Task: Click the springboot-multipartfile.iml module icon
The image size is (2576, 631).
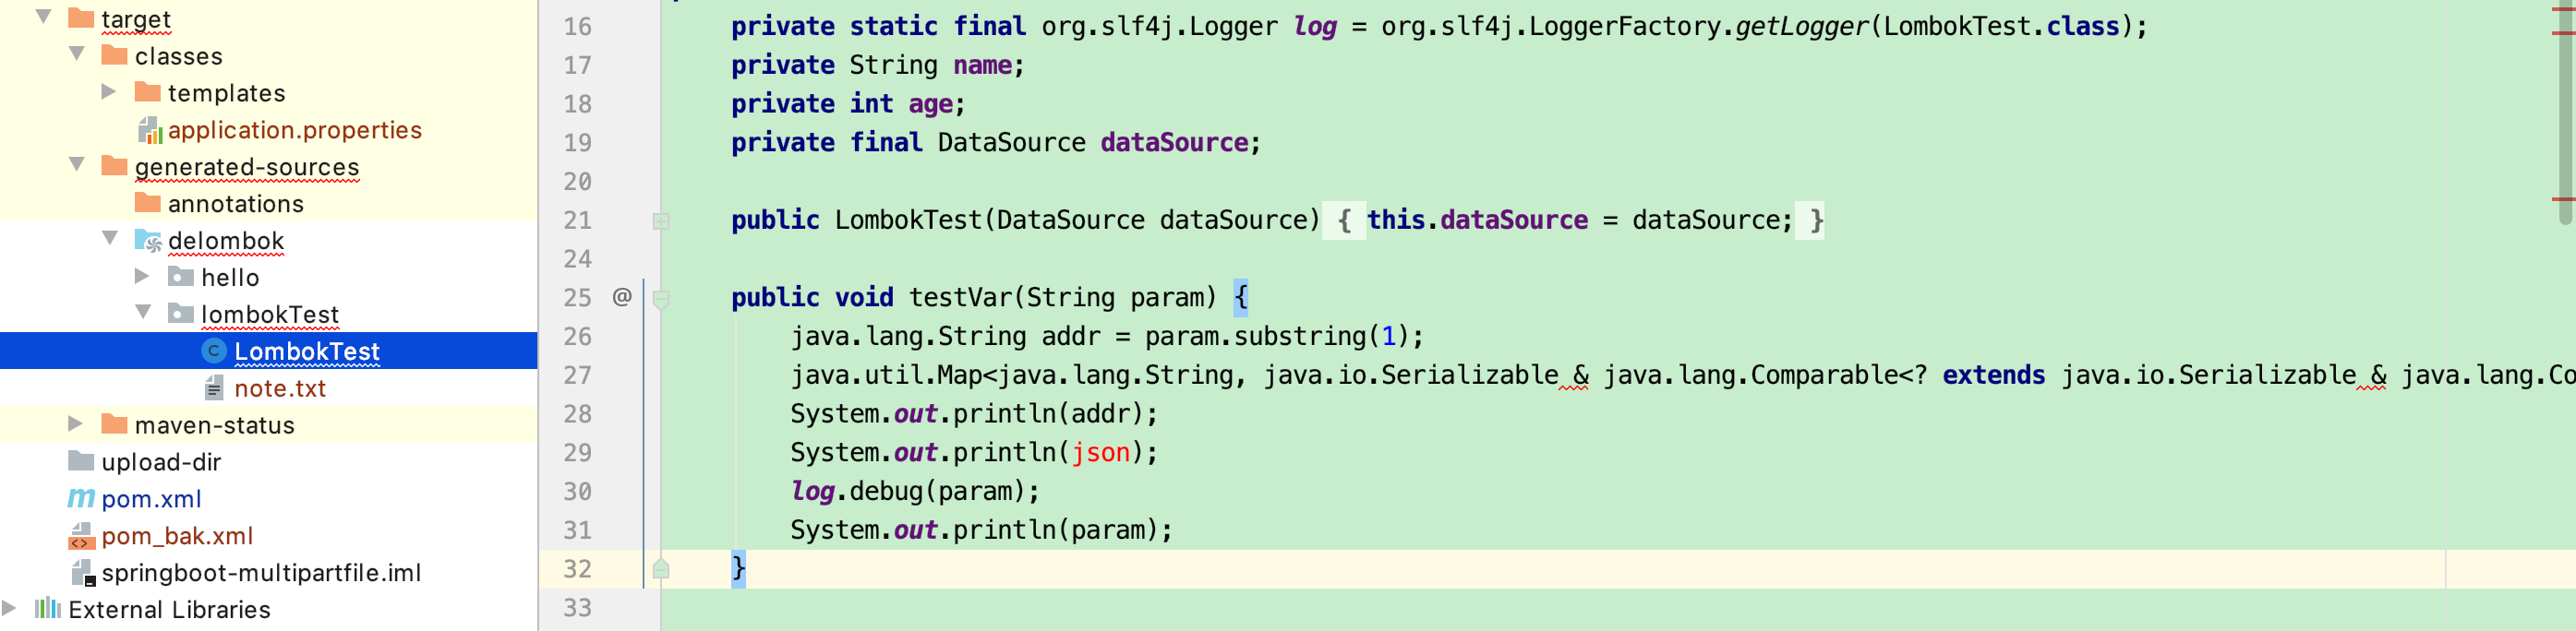Action: [81, 572]
